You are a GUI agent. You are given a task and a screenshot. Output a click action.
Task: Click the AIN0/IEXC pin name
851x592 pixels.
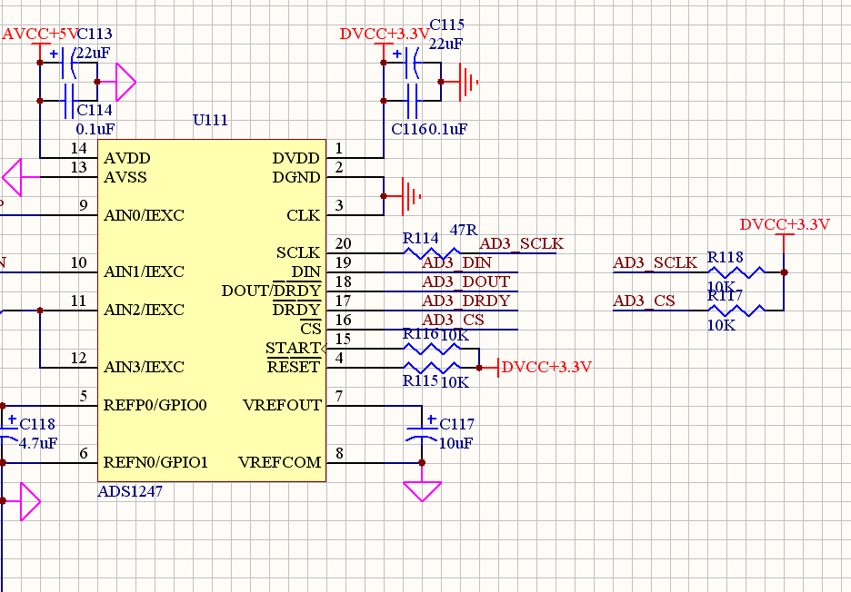tap(144, 215)
